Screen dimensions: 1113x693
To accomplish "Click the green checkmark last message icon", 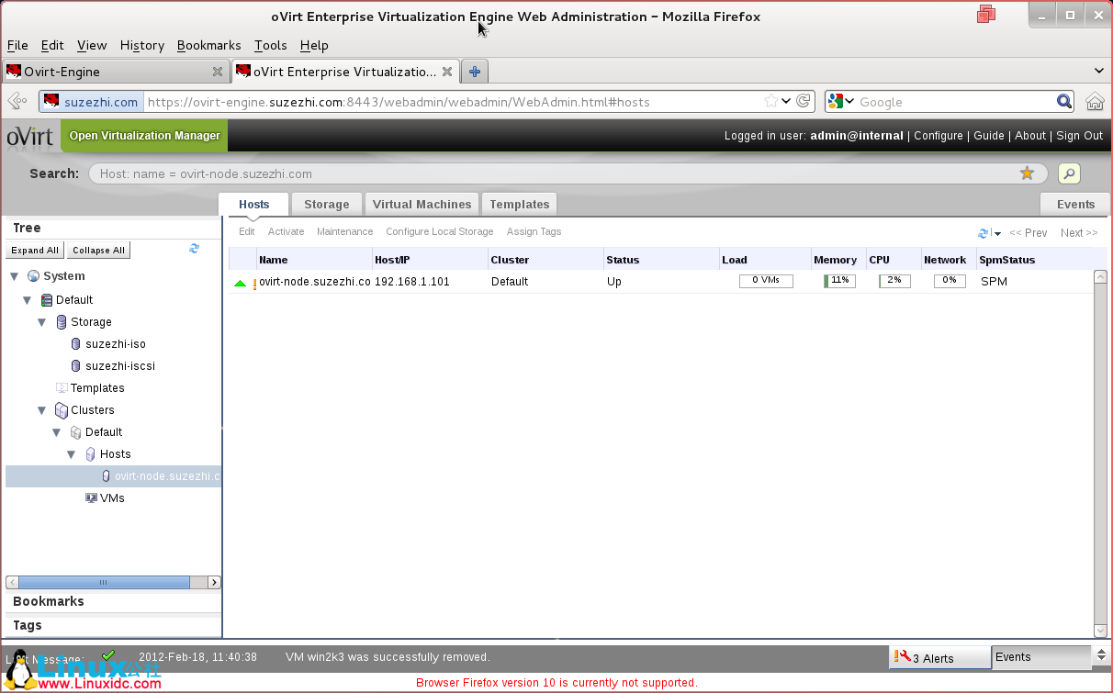I will (x=108, y=656).
